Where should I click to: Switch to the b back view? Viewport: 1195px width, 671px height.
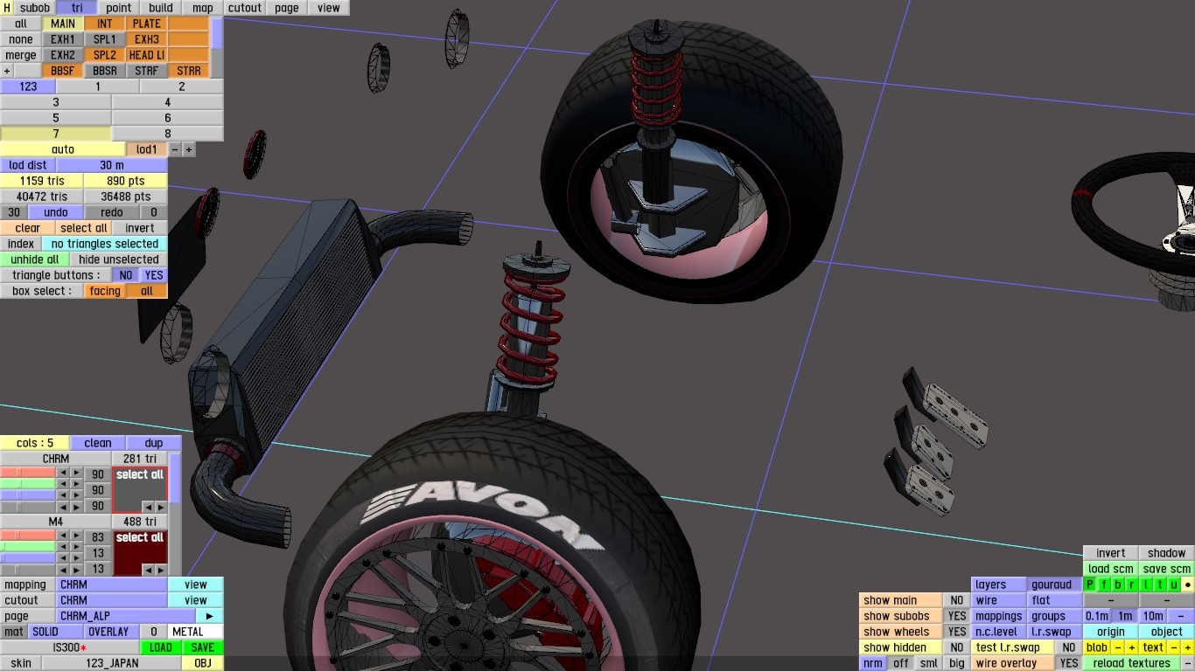(x=1118, y=585)
